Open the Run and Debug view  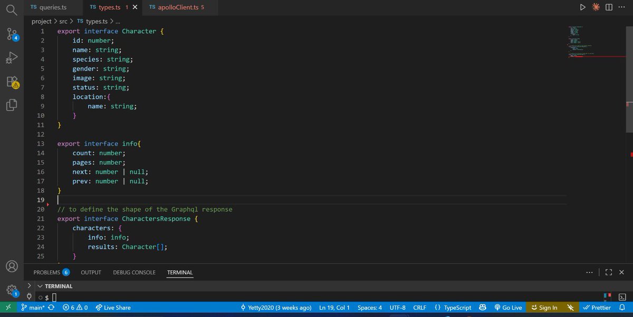(12, 57)
